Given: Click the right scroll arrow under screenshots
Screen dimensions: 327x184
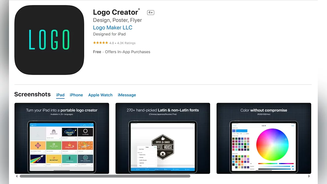Looking at the screenshot, I should pos(309,176).
